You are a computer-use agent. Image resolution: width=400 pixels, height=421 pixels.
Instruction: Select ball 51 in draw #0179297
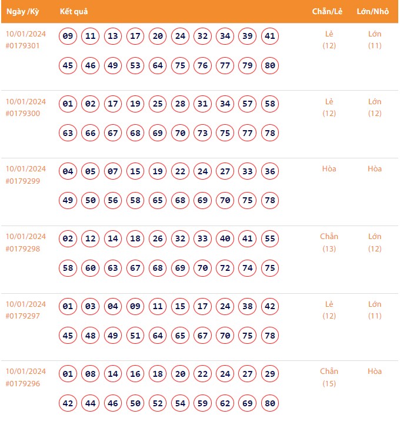coord(135,336)
